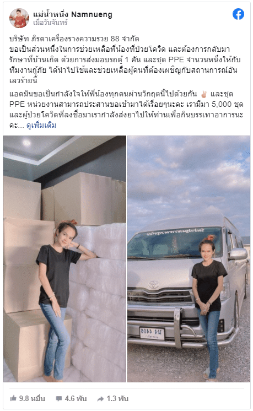Click the เมื่อวันจันทร์ post timestamp

point(50,23)
